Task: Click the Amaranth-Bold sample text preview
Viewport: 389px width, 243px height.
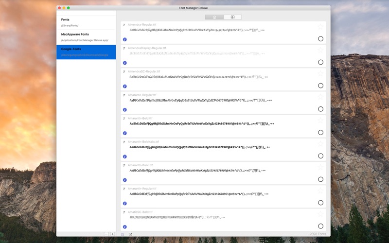Action: coord(202,124)
